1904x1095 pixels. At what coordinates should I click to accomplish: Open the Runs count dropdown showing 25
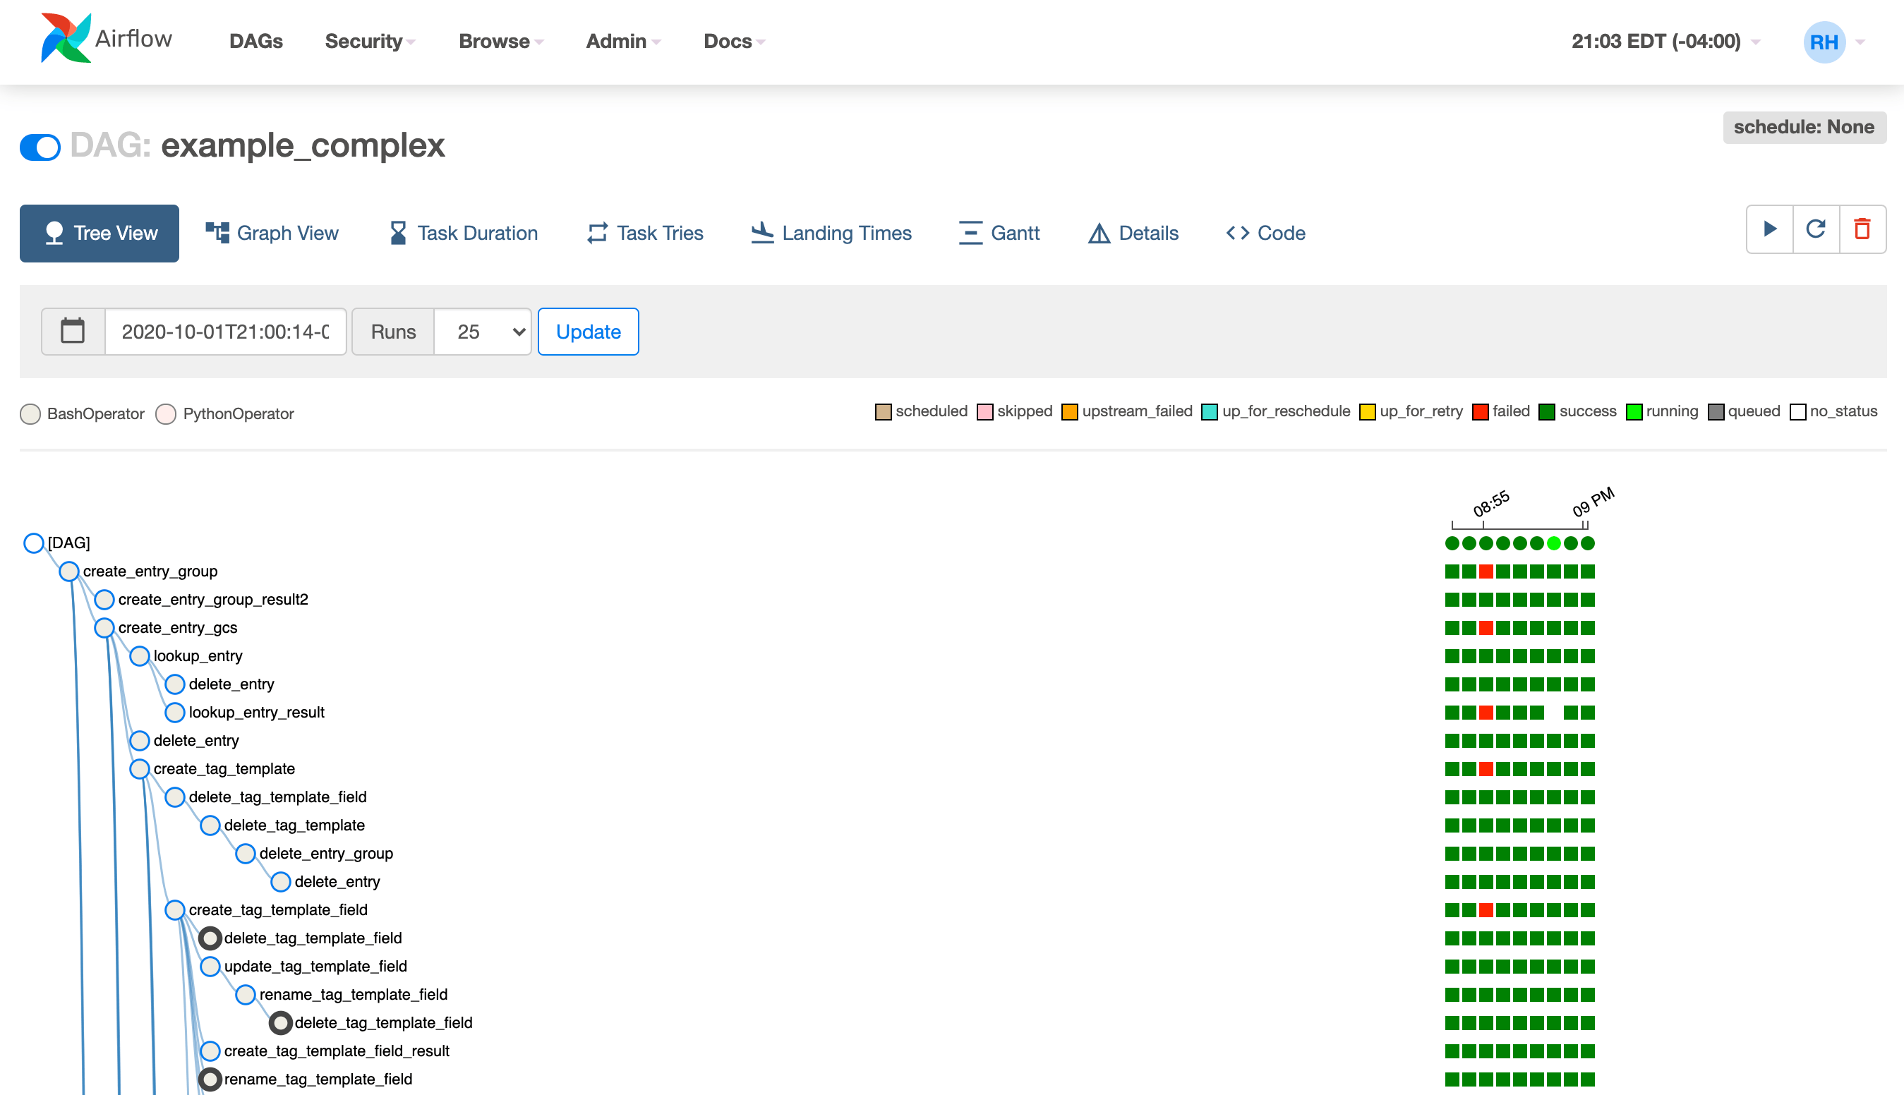(x=482, y=331)
